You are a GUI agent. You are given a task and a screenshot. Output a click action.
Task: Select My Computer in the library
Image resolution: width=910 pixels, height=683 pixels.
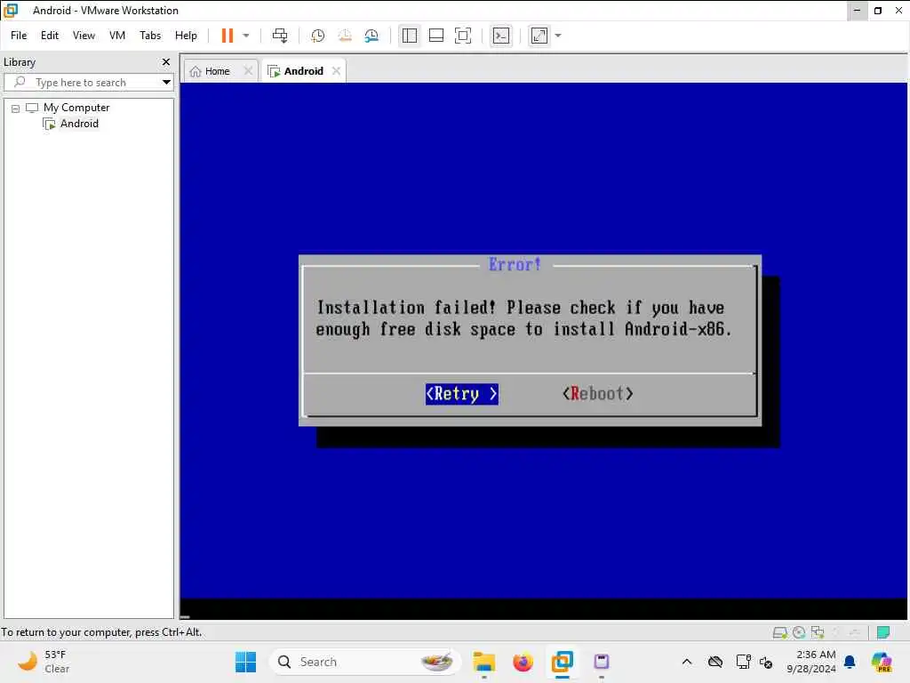pyautogui.click(x=76, y=108)
